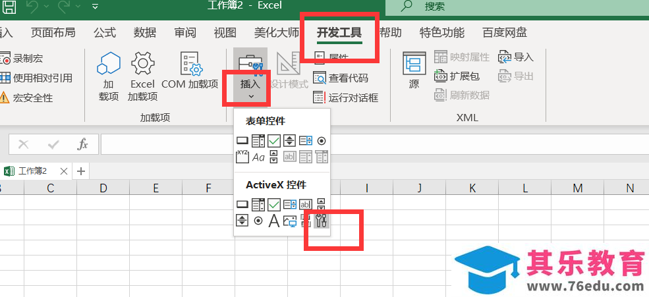
Task: Open 宏安全性 settings
Action: 26,97
